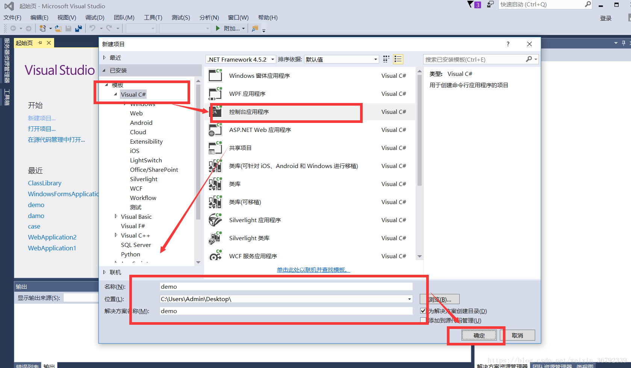Click the dialog help question mark

508,44
